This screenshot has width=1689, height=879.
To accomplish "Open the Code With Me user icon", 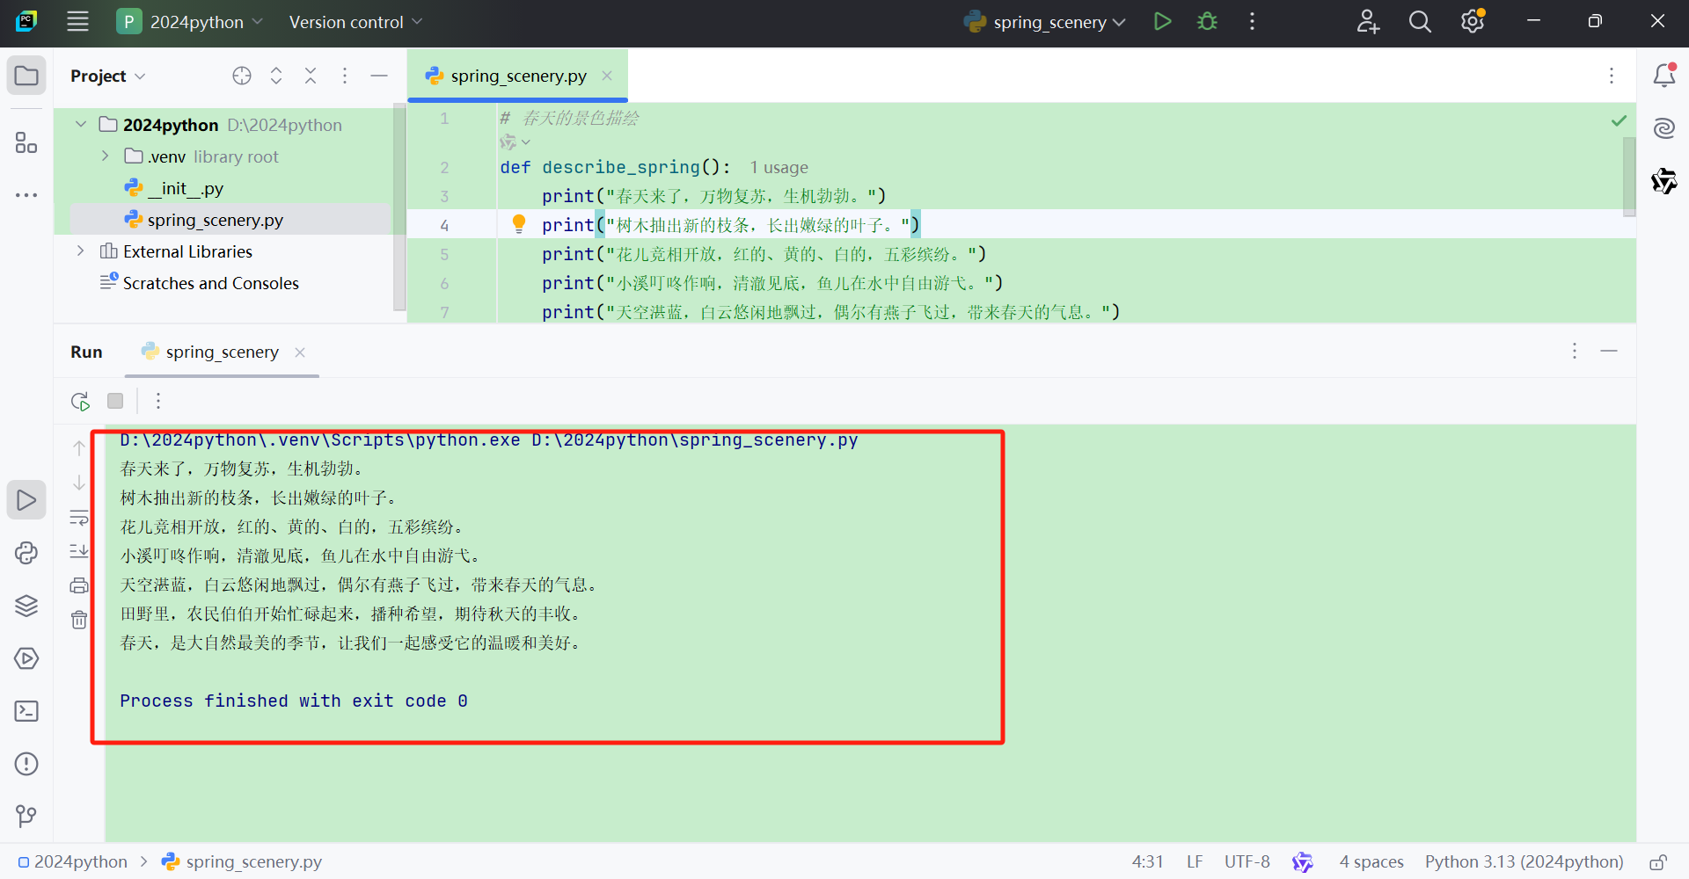I will (x=1368, y=22).
